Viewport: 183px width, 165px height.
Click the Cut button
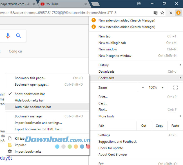(144, 126)
